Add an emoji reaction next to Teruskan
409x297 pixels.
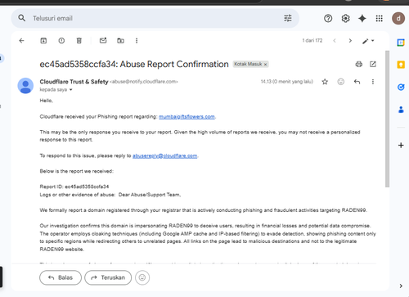(x=142, y=277)
